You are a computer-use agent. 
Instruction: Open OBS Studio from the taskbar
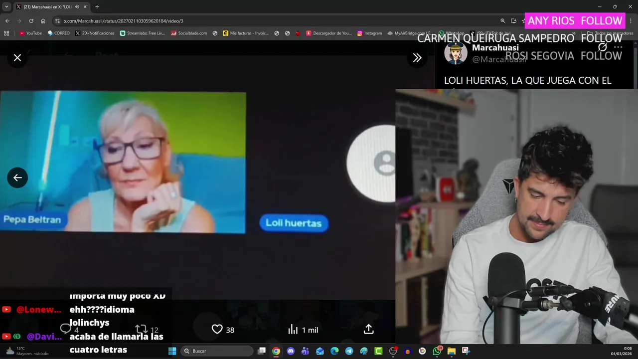[393, 351]
